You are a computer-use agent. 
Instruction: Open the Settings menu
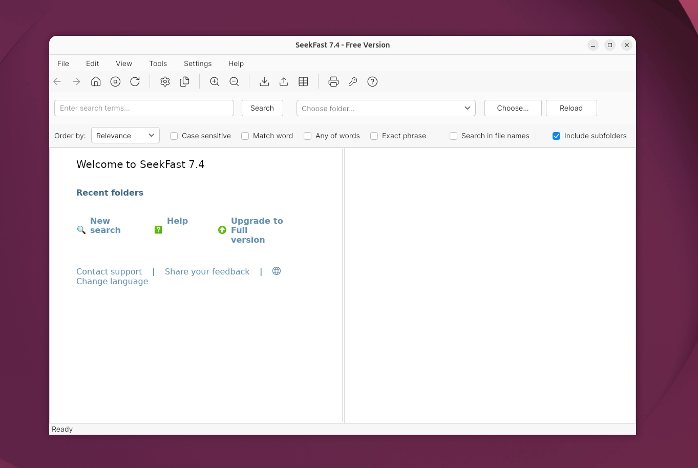198,63
